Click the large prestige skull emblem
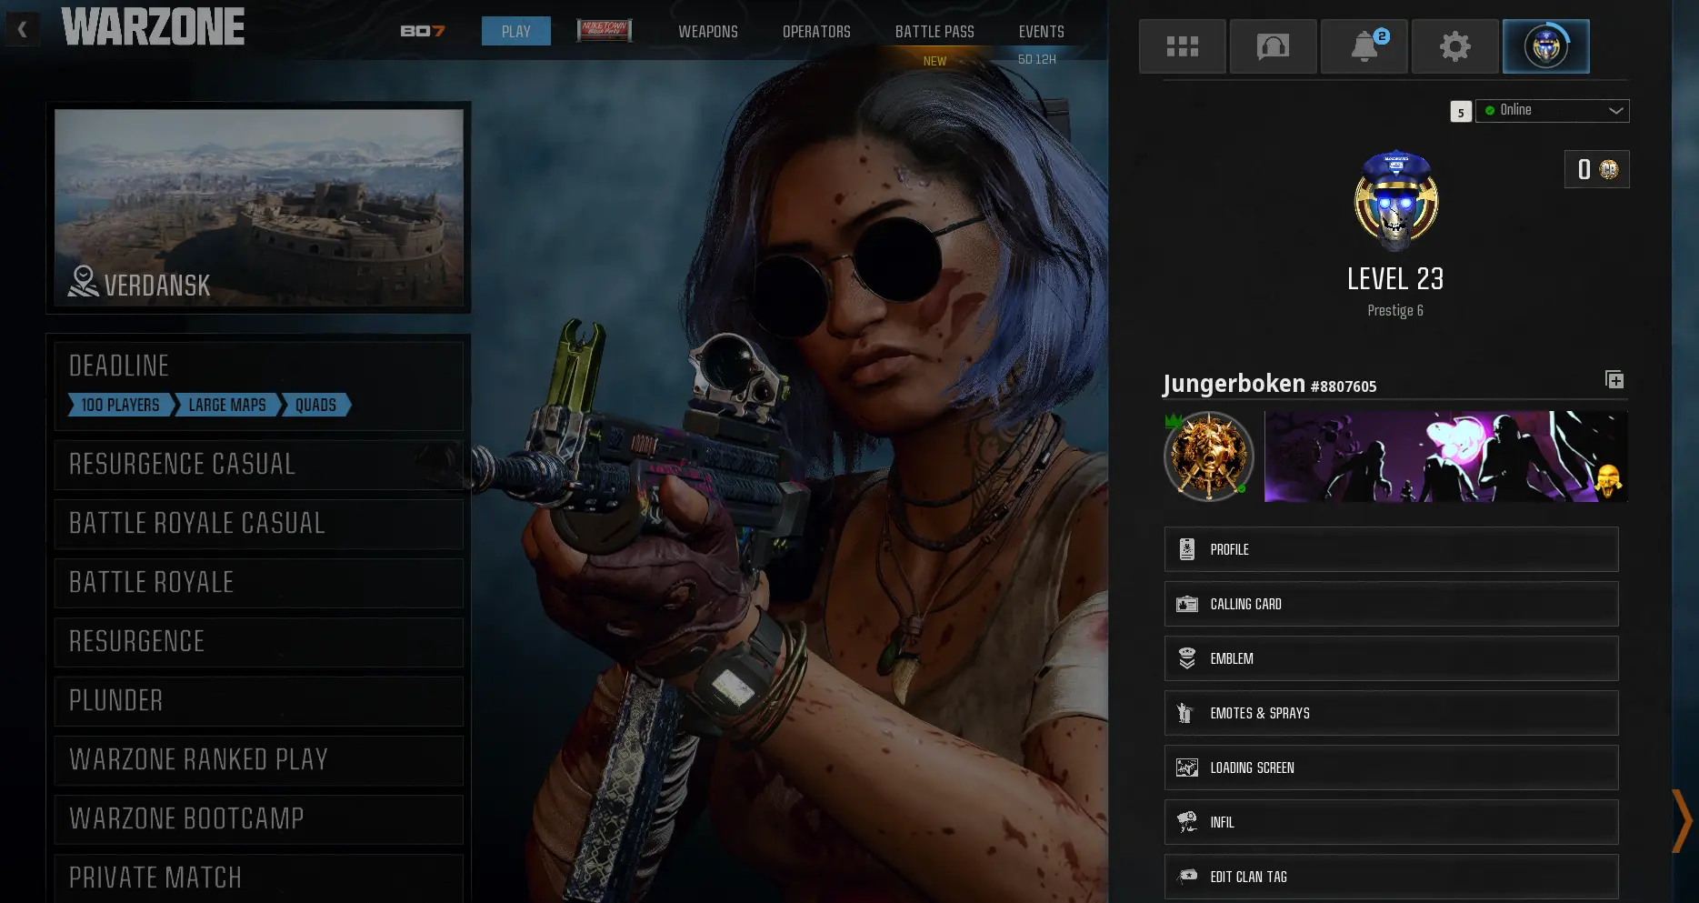The image size is (1699, 903). click(x=1395, y=201)
